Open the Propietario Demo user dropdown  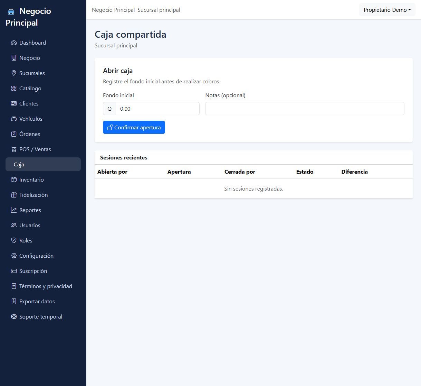coord(387,10)
